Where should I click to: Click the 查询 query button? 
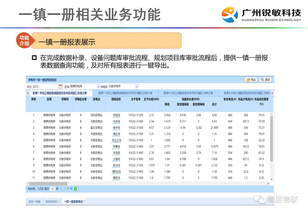266,80
